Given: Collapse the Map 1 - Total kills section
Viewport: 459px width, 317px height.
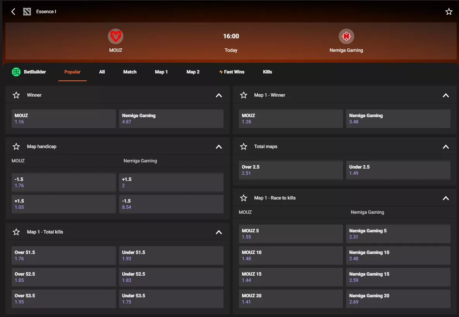Looking at the screenshot, I should 218,232.
